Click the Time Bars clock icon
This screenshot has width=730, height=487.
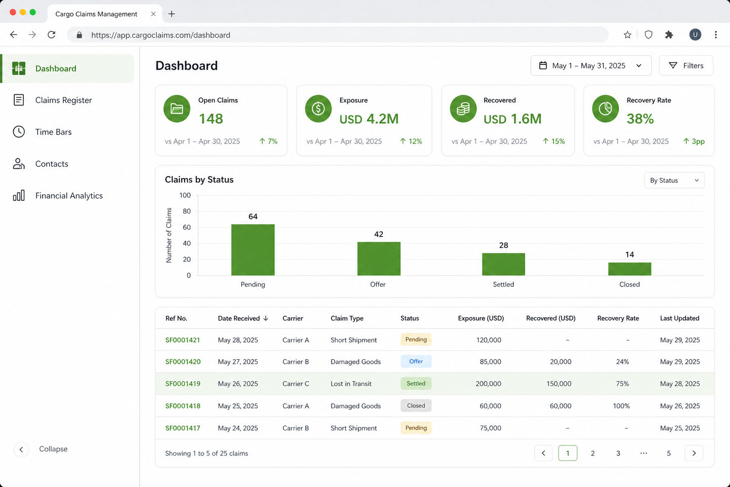(x=19, y=132)
